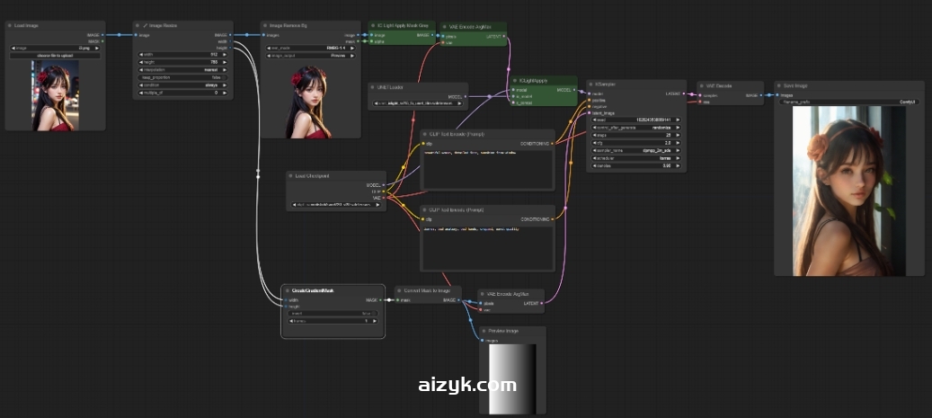Collapse the Preview Image node via its dot
Image resolution: width=932 pixels, height=418 pixels.
[x=484, y=331]
